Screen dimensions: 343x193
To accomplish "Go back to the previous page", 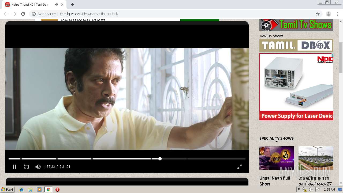I will pyautogui.click(x=6, y=14).
